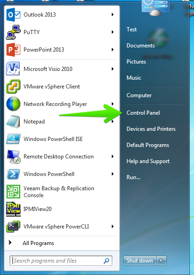194x275 pixels.
Task: Select Remote Desktop Connection entry text
Action: click(x=59, y=157)
